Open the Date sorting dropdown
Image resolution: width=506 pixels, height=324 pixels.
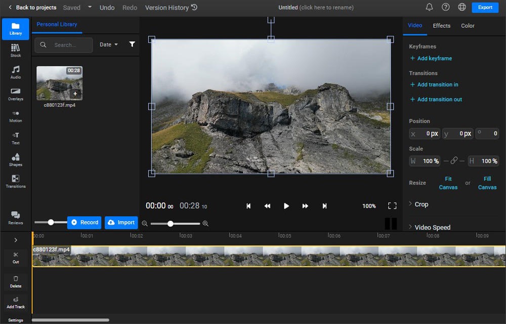[x=109, y=44]
